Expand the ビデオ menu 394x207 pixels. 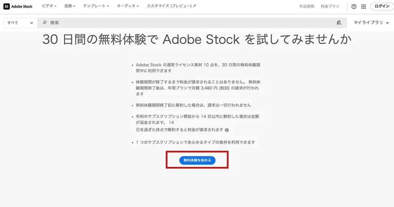point(49,6)
